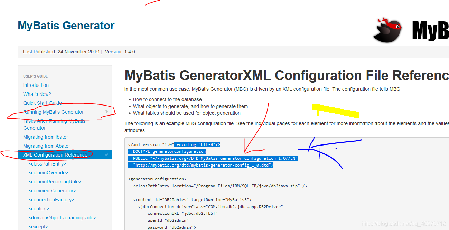Open the <connectionFactory> reference
Image resolution: width=449 pixels, height=230 pixels.
[52, 200]
